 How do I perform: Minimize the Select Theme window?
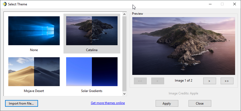click(210, 4)
